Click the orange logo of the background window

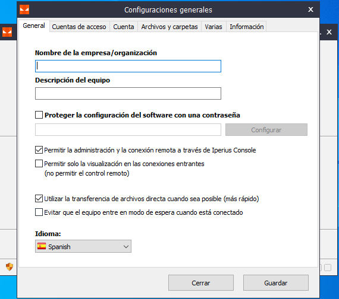[x=7, y=32]
